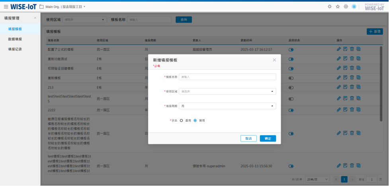Open the hamburger menu beside WISE-IoT logo

6,7
